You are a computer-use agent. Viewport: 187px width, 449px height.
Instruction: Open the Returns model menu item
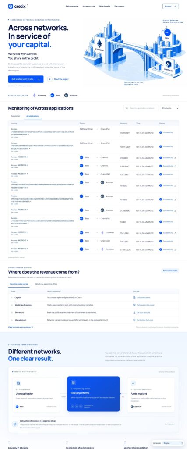click(72, 6)
